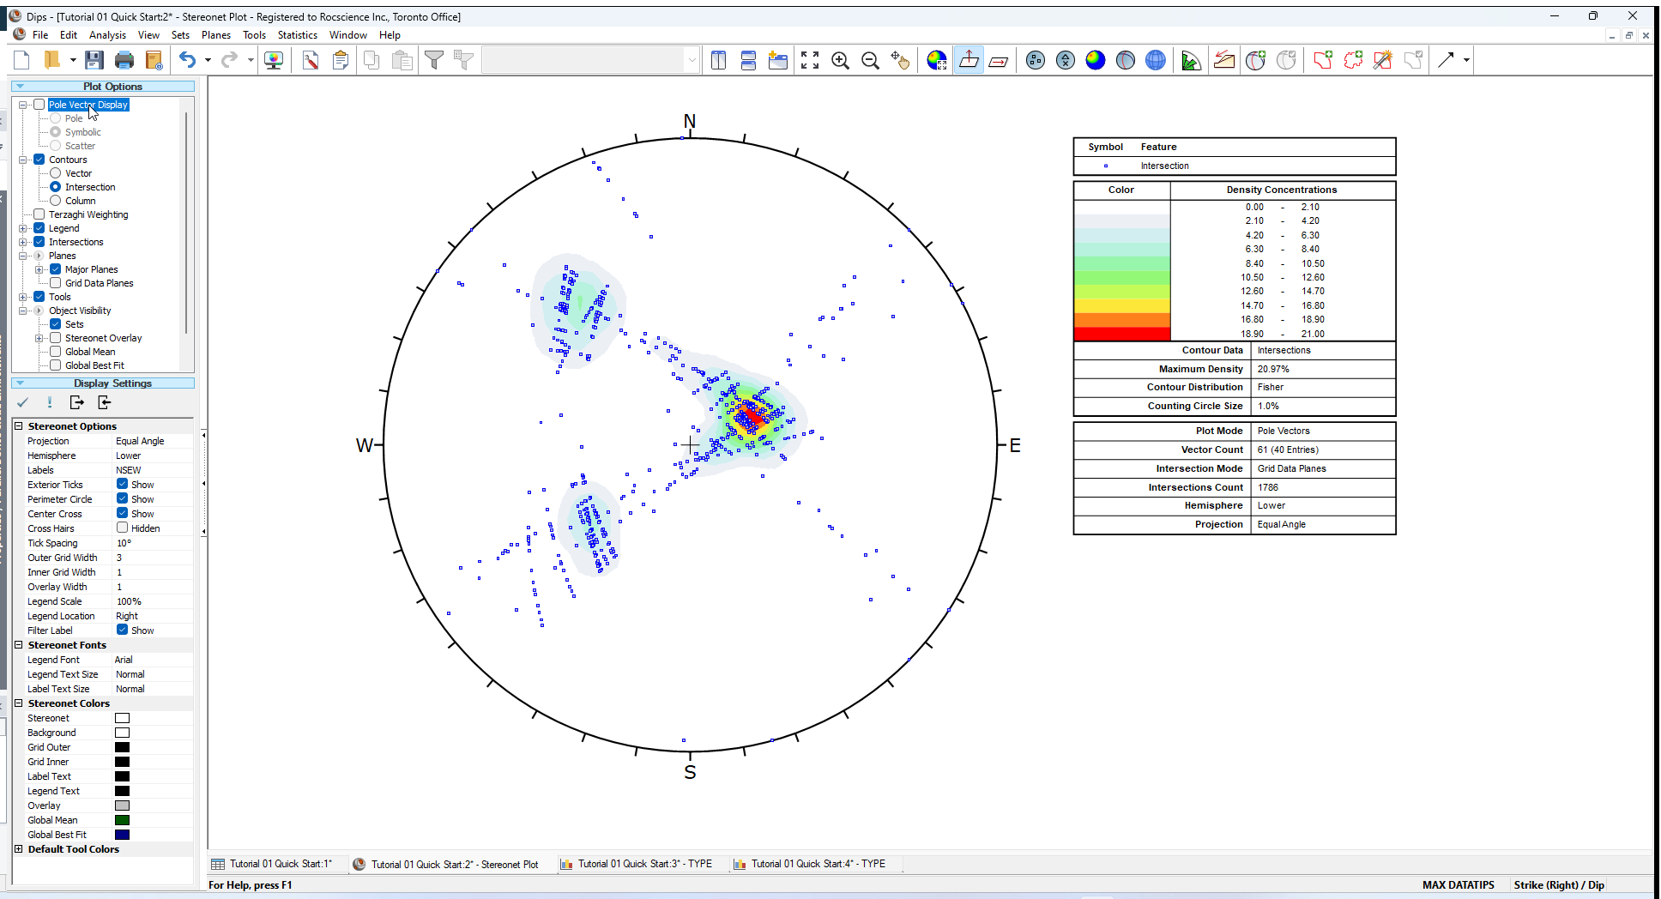
Task: Click the Pan hand tool icon
Action: (x=901, y=60)
